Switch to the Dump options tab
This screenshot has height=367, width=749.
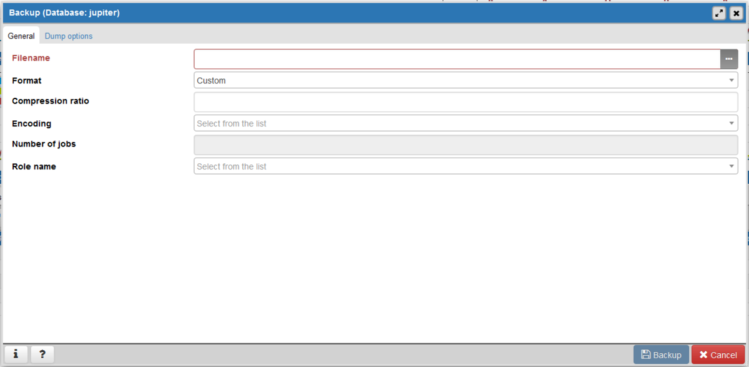[x=69, y=36]
